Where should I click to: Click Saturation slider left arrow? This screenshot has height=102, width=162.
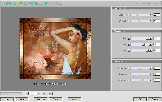(x=129, y=80)
